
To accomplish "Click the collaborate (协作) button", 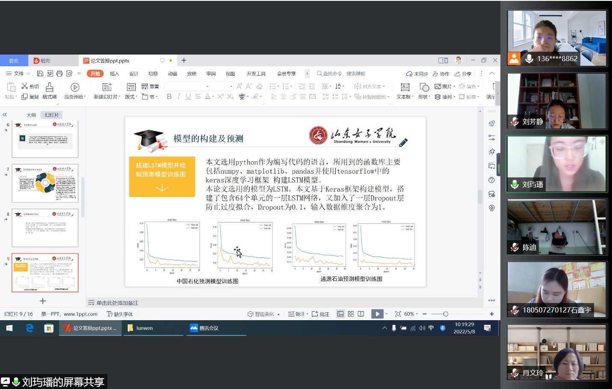I will 441,74.
